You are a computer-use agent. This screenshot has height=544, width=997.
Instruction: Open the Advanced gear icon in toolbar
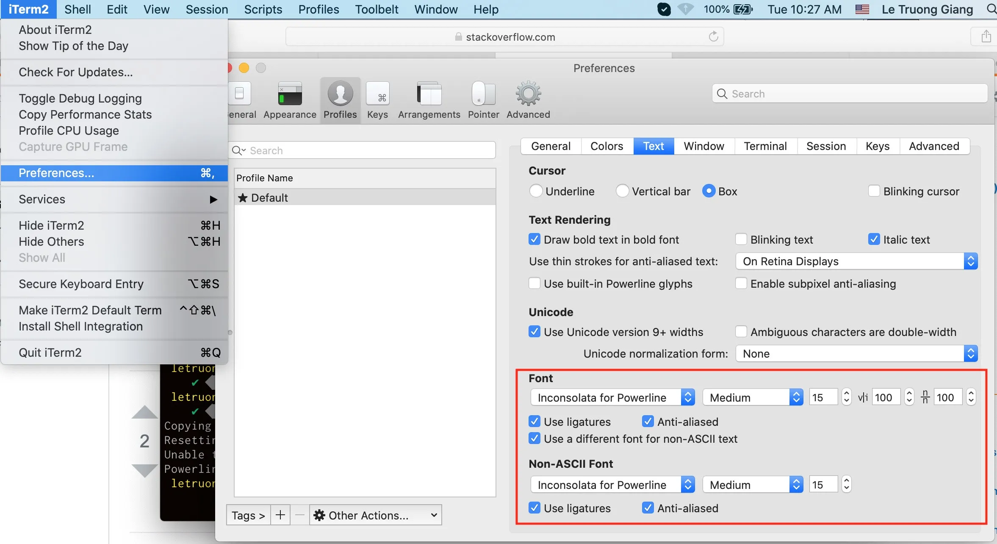pos(528,94)
